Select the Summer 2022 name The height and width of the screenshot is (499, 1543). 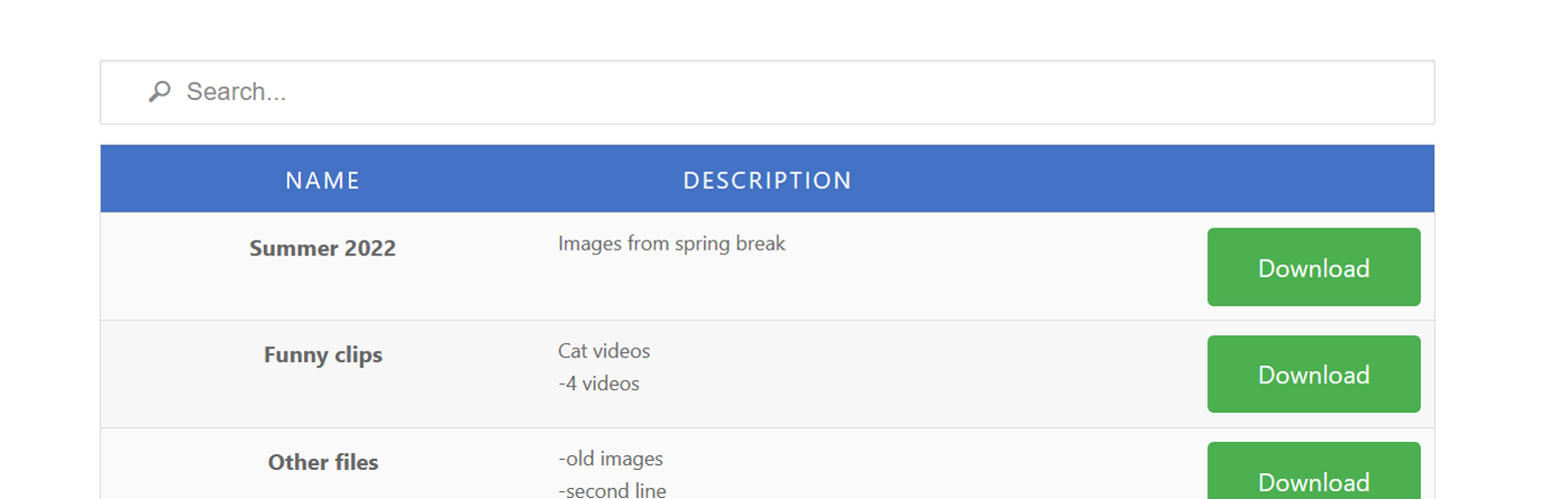[x=323, y=249]
